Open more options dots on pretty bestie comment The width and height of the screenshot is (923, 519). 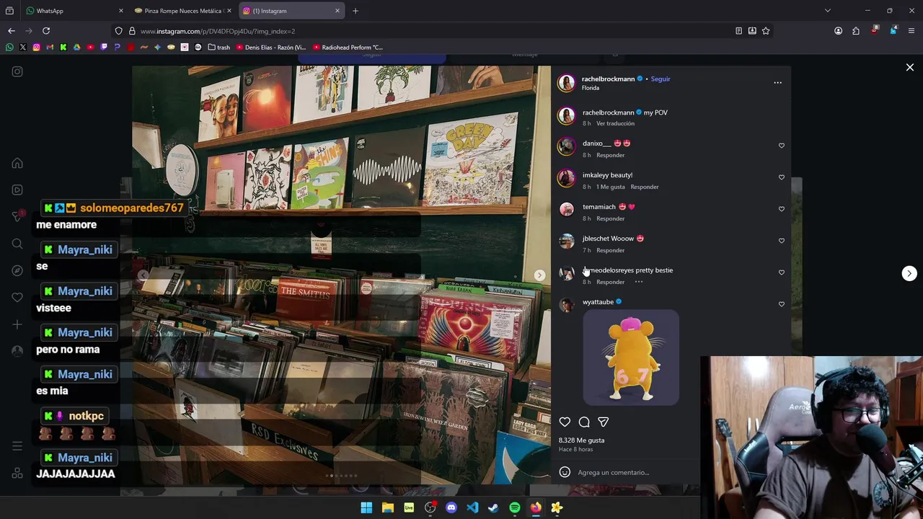[x=638, y=282]
